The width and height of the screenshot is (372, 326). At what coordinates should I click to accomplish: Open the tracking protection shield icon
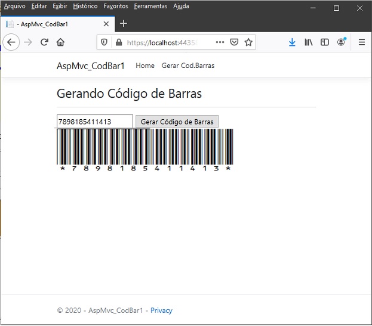104,42
